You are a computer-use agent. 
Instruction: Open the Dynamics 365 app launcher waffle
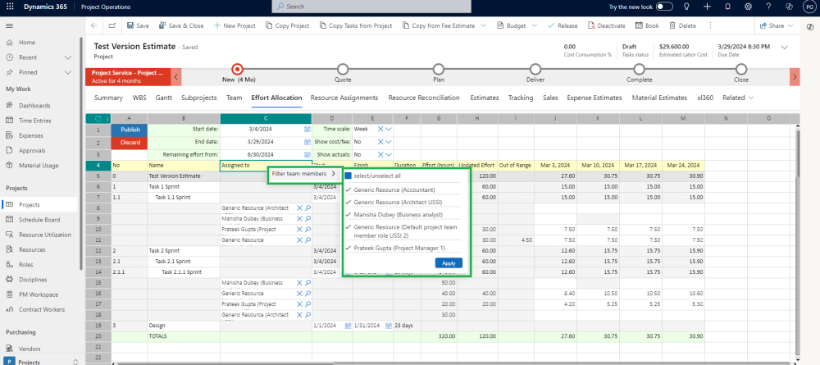coord(10,7)
